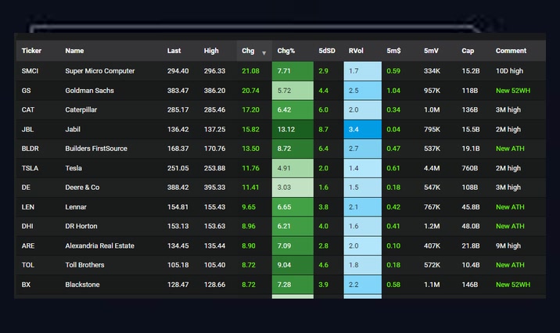
Task: Click the Chg value 17.20
Action: (x=251, y=110)
